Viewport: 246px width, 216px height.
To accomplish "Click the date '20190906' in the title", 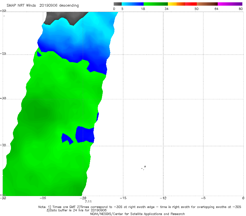I will pyautogui.click(x=48, y=6).
